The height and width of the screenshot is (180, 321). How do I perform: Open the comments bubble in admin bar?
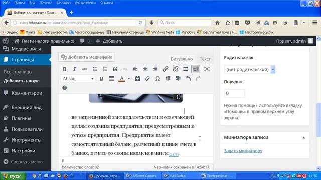pos(85,41)
